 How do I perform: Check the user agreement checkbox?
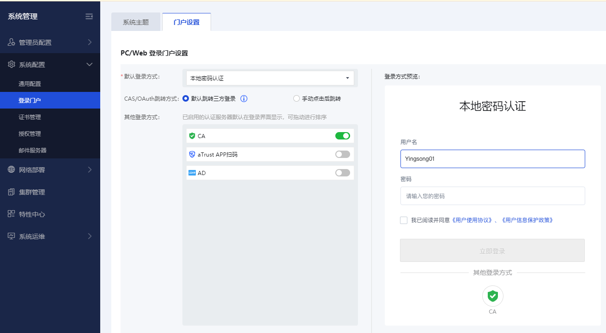tap(404, 220)
